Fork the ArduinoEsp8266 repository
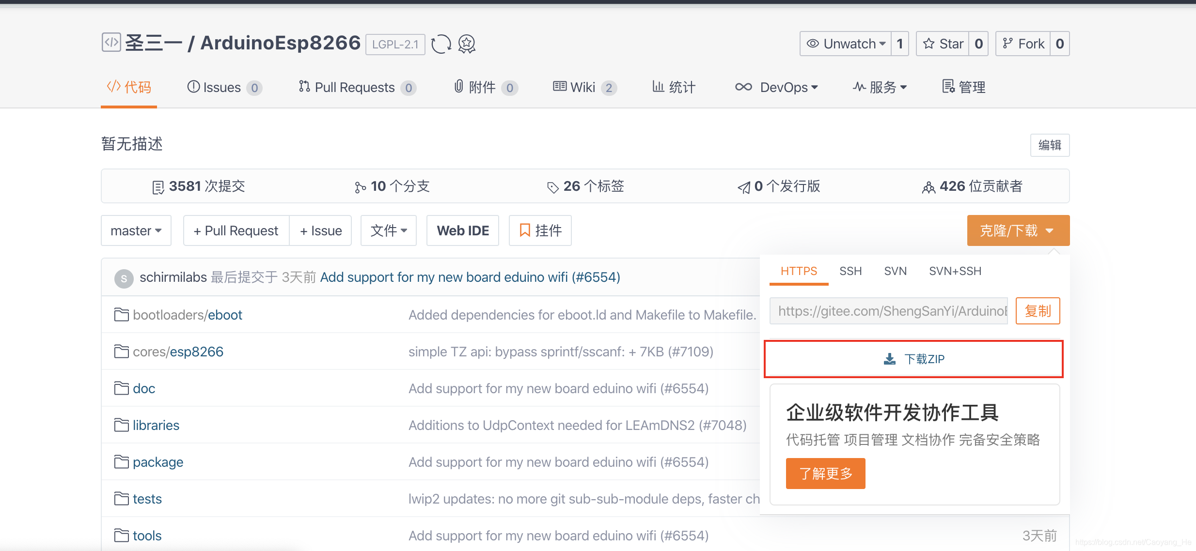The height and width of the screenshot is (551, 1196). 1024,44
